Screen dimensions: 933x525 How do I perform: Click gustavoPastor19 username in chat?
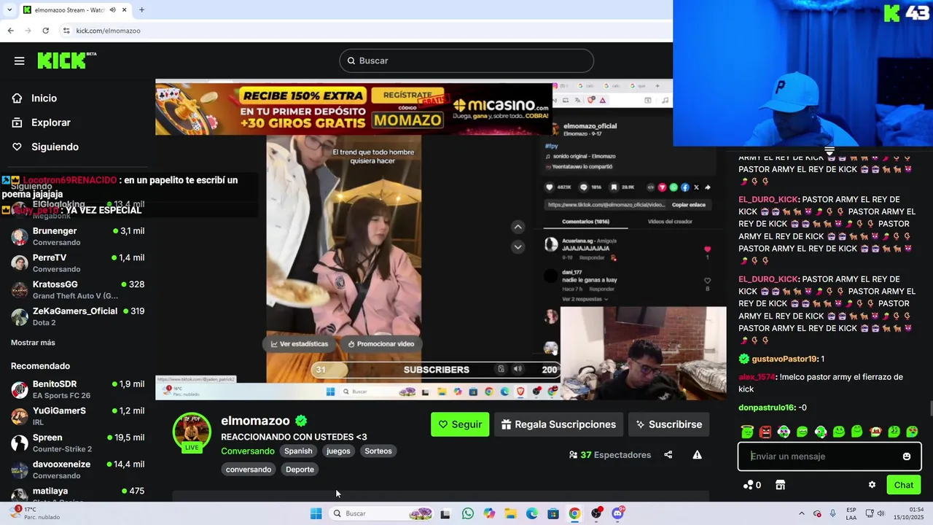click(784, 359)
